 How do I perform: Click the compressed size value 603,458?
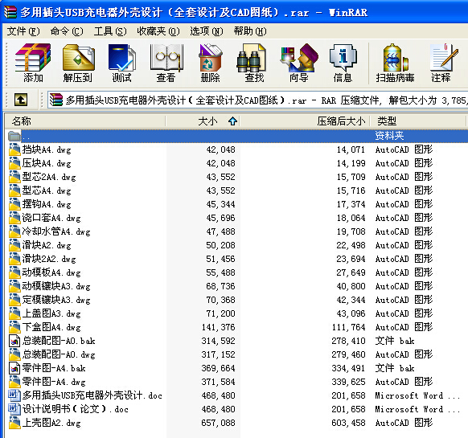coord(348,423)
